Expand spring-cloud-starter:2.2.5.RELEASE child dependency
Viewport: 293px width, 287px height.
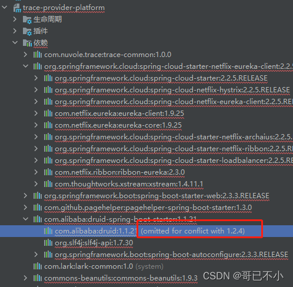click(x=36, y=78)
